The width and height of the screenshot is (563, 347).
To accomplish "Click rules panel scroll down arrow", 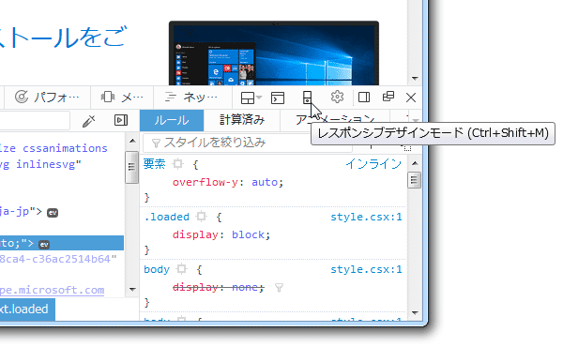I will tap(415, 313).
